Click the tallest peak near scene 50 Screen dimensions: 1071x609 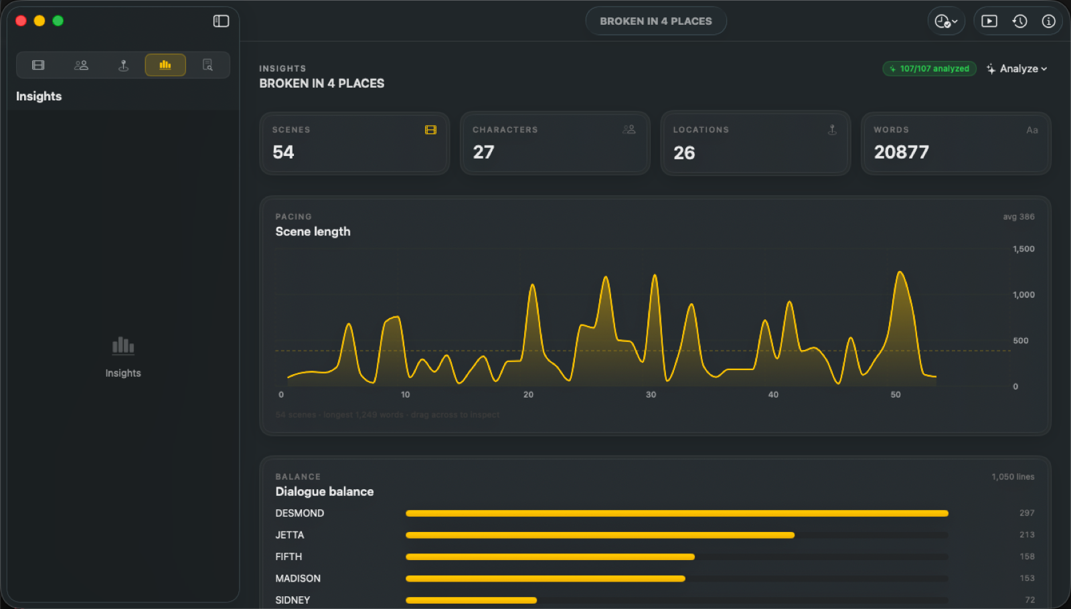click(900, 272)
